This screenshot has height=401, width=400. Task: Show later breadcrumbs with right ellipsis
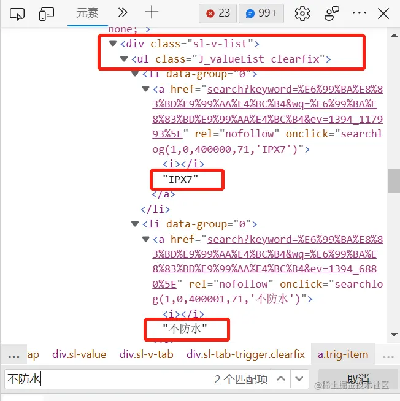(388, 355)
